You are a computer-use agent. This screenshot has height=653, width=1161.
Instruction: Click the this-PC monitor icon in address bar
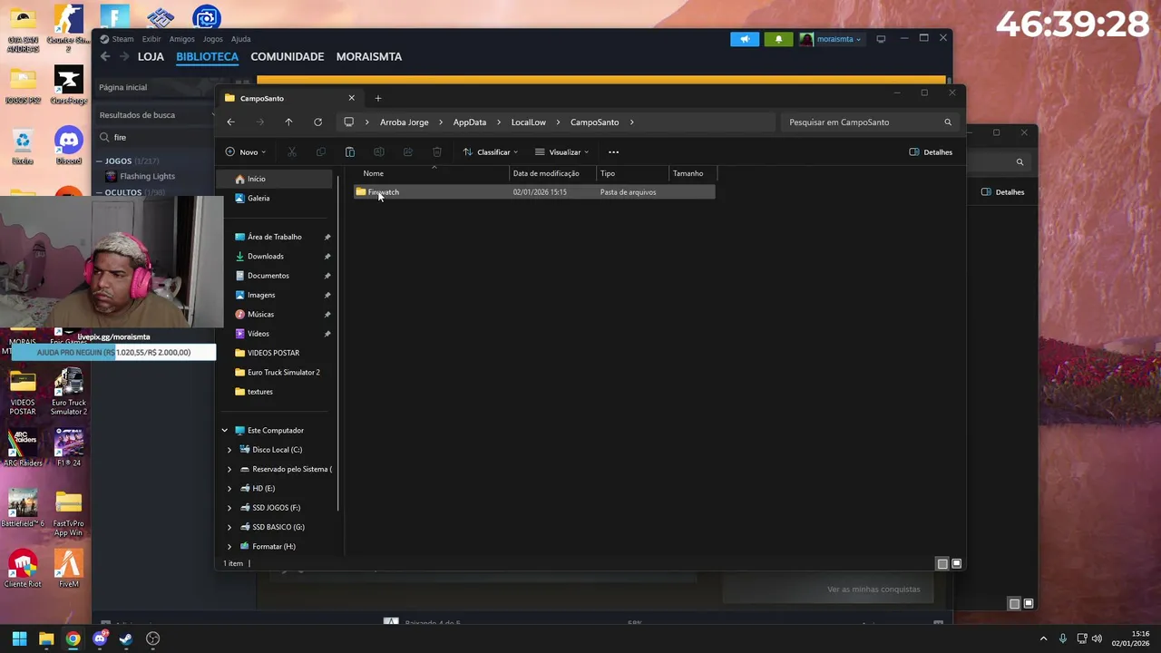click(x=348, y=122)
